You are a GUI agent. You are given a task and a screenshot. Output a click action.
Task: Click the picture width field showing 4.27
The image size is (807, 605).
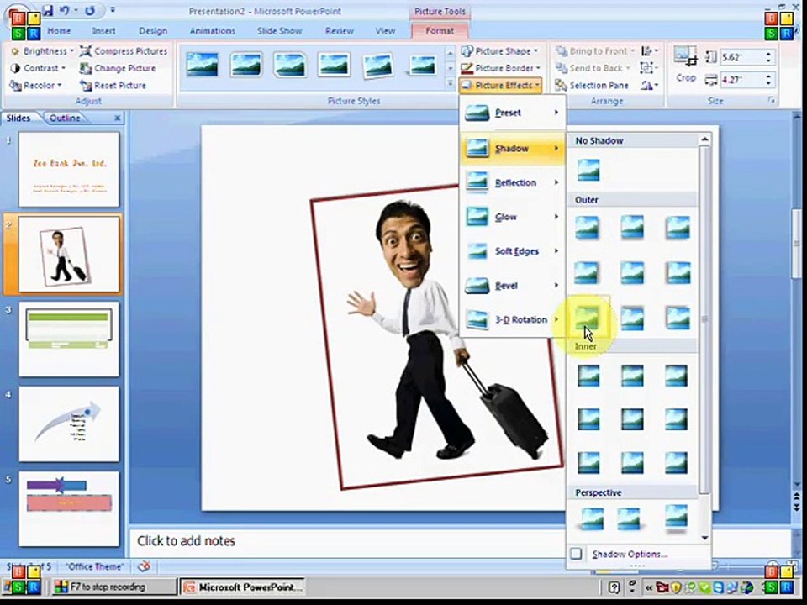741,80
